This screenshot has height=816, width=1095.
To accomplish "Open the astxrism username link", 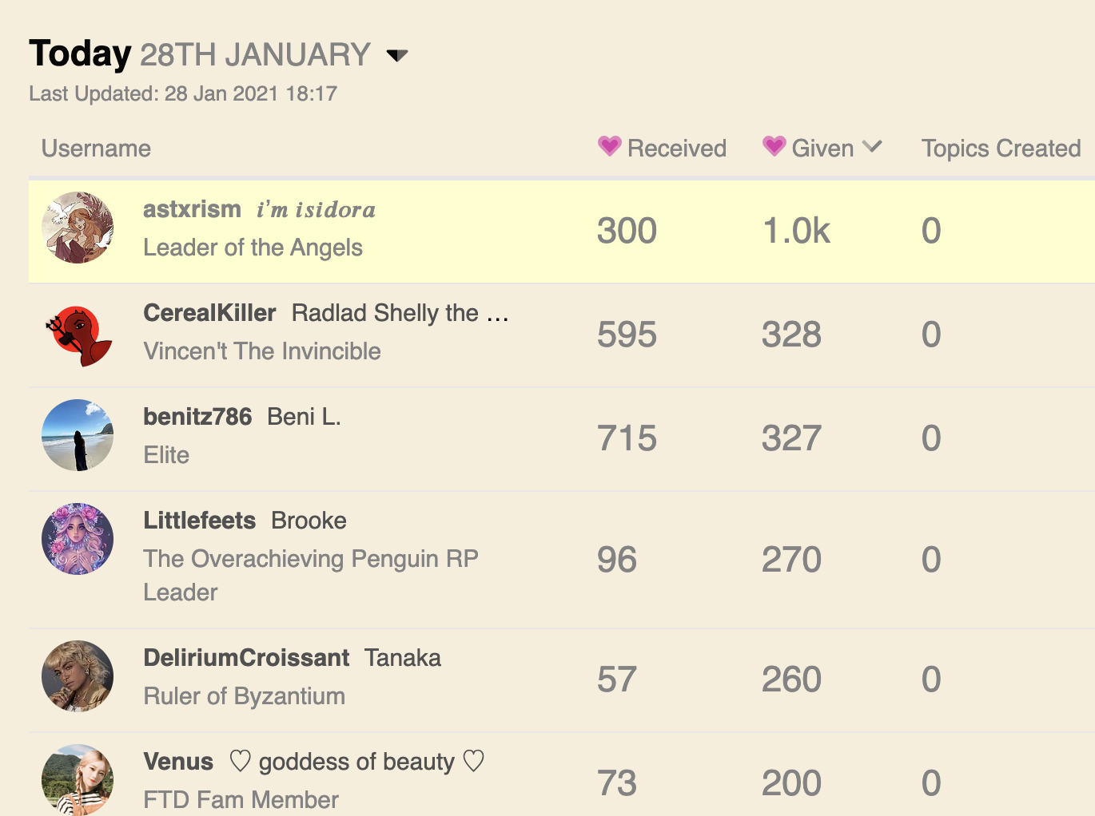I will click(192, 209).
